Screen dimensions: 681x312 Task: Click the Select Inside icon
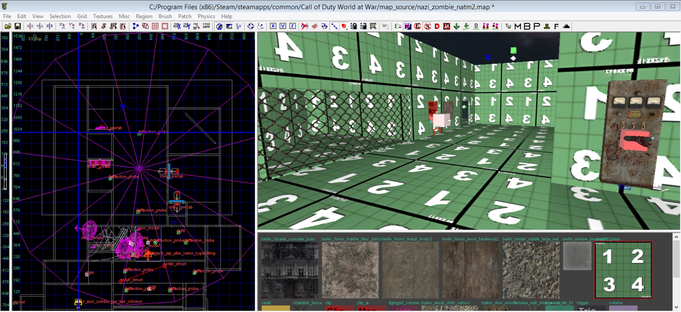(123, 26)
